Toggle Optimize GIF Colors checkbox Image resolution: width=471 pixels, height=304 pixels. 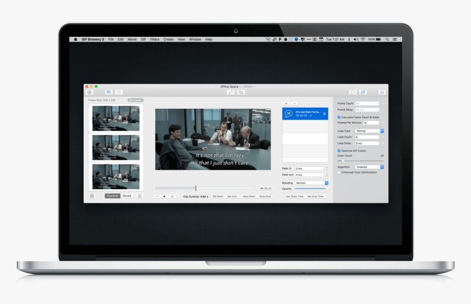(339, 151)
